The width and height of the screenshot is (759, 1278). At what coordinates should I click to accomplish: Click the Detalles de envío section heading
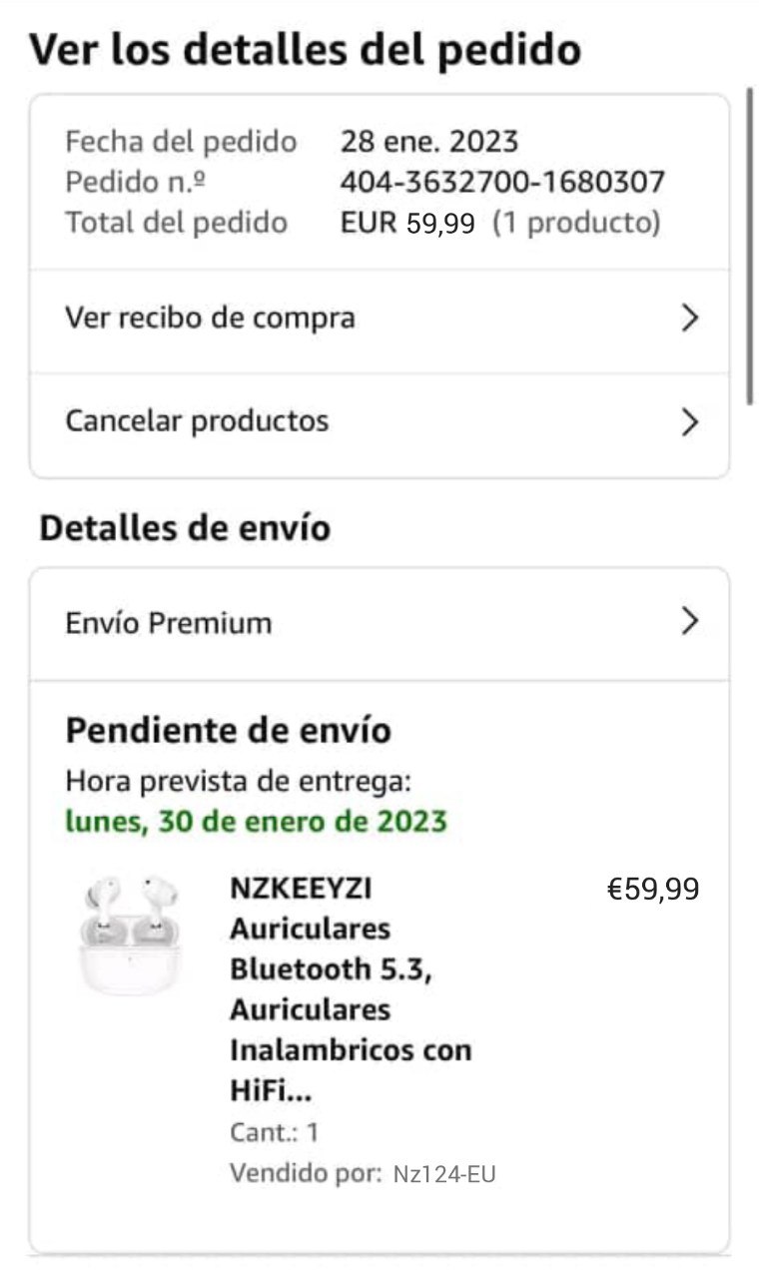coord(185,528)
